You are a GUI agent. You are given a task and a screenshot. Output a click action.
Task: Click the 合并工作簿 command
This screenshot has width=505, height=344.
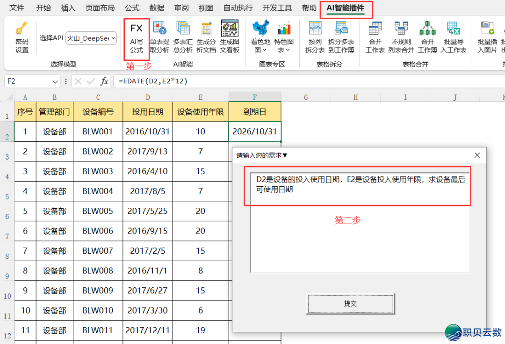click(427, 37)
